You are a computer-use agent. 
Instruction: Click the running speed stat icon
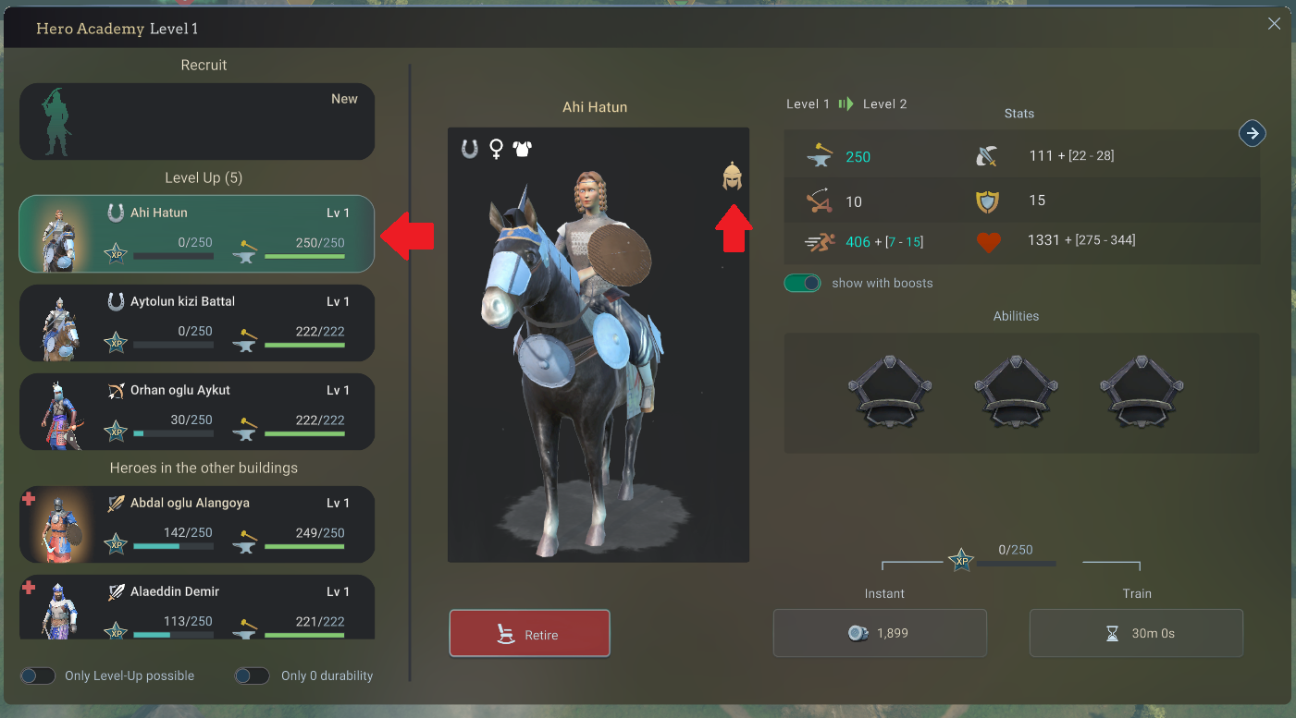click(821, 242)
